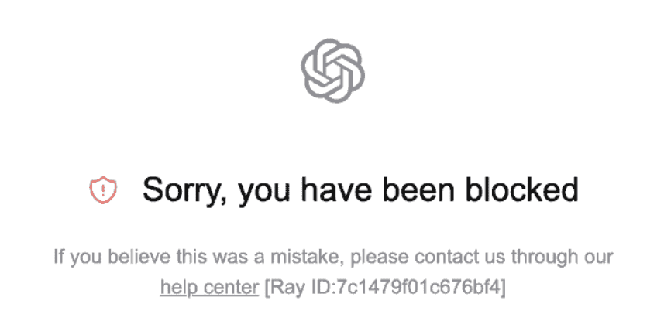Click the OpenAI knot logo

point(332,70)
